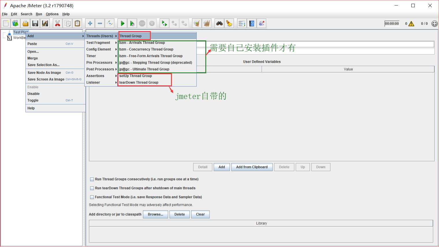The height and width of the screenshot is (247, 439).
Task: Click Browse... for classpath
Action: (155, 214)
